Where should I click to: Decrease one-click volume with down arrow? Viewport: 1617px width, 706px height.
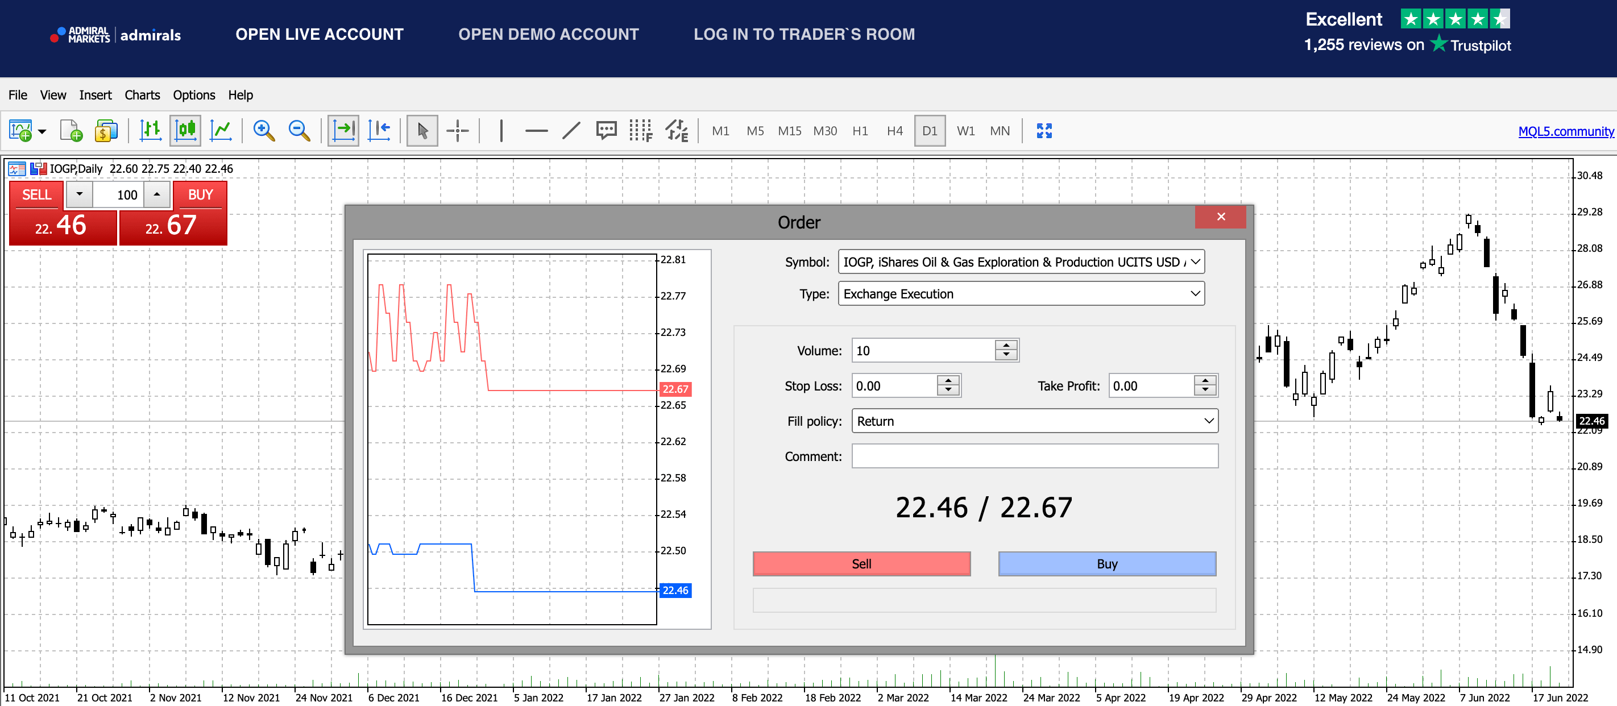tap(79, 194)
